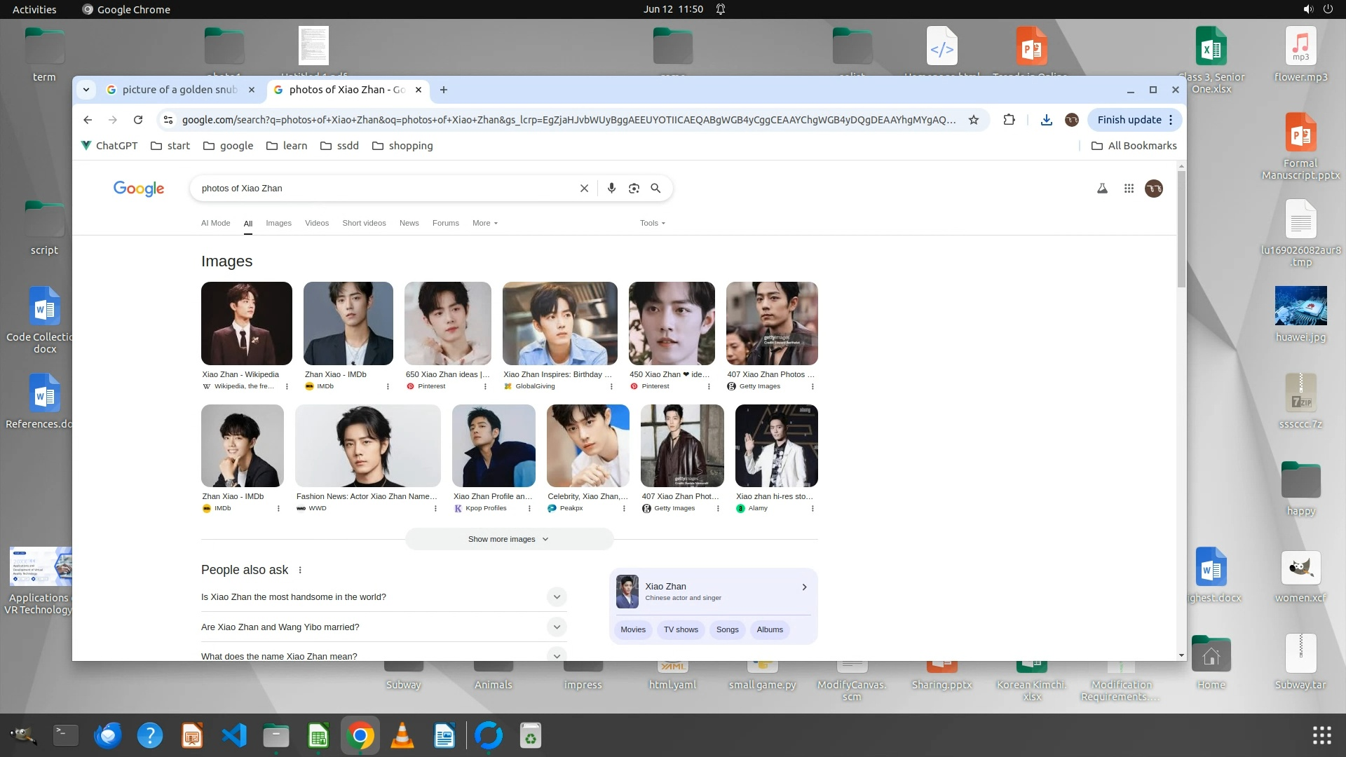Expand 'Is Xiao Zhan the most handsome' question
This screenshot has height=757, width=1346.
click(557, 597)
